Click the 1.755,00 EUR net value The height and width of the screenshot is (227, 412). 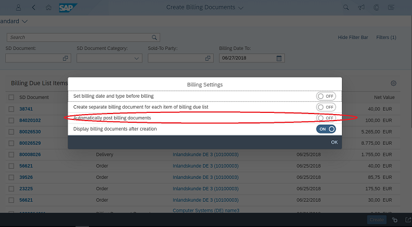coord(377,155)
